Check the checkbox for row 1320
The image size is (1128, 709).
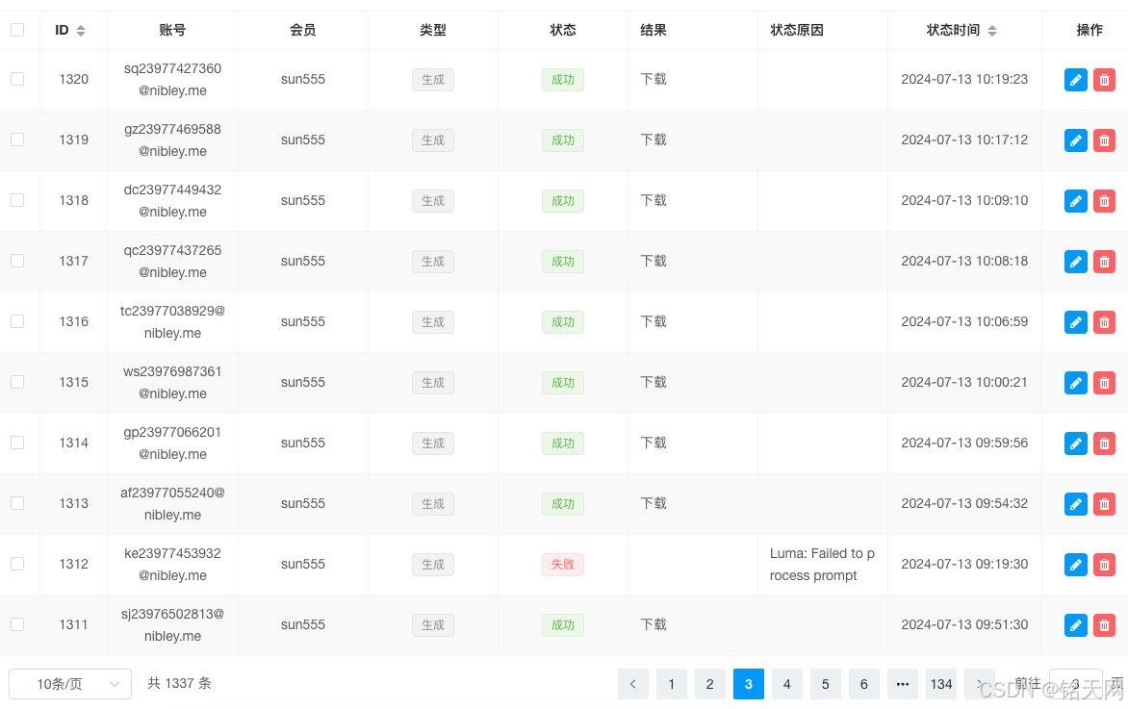pyautogui.click(x=16, y=79)
